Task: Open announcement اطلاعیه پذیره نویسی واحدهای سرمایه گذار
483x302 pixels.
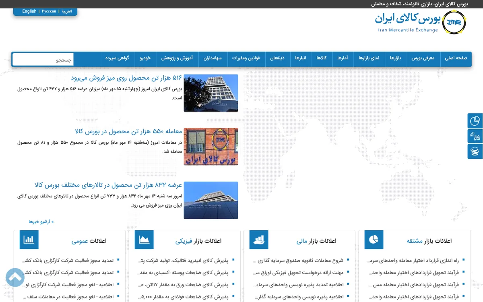Action: (x=299, y=297)
